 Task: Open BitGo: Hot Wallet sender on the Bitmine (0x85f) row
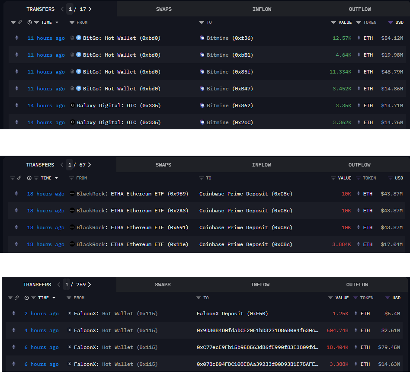coord(122,72)
